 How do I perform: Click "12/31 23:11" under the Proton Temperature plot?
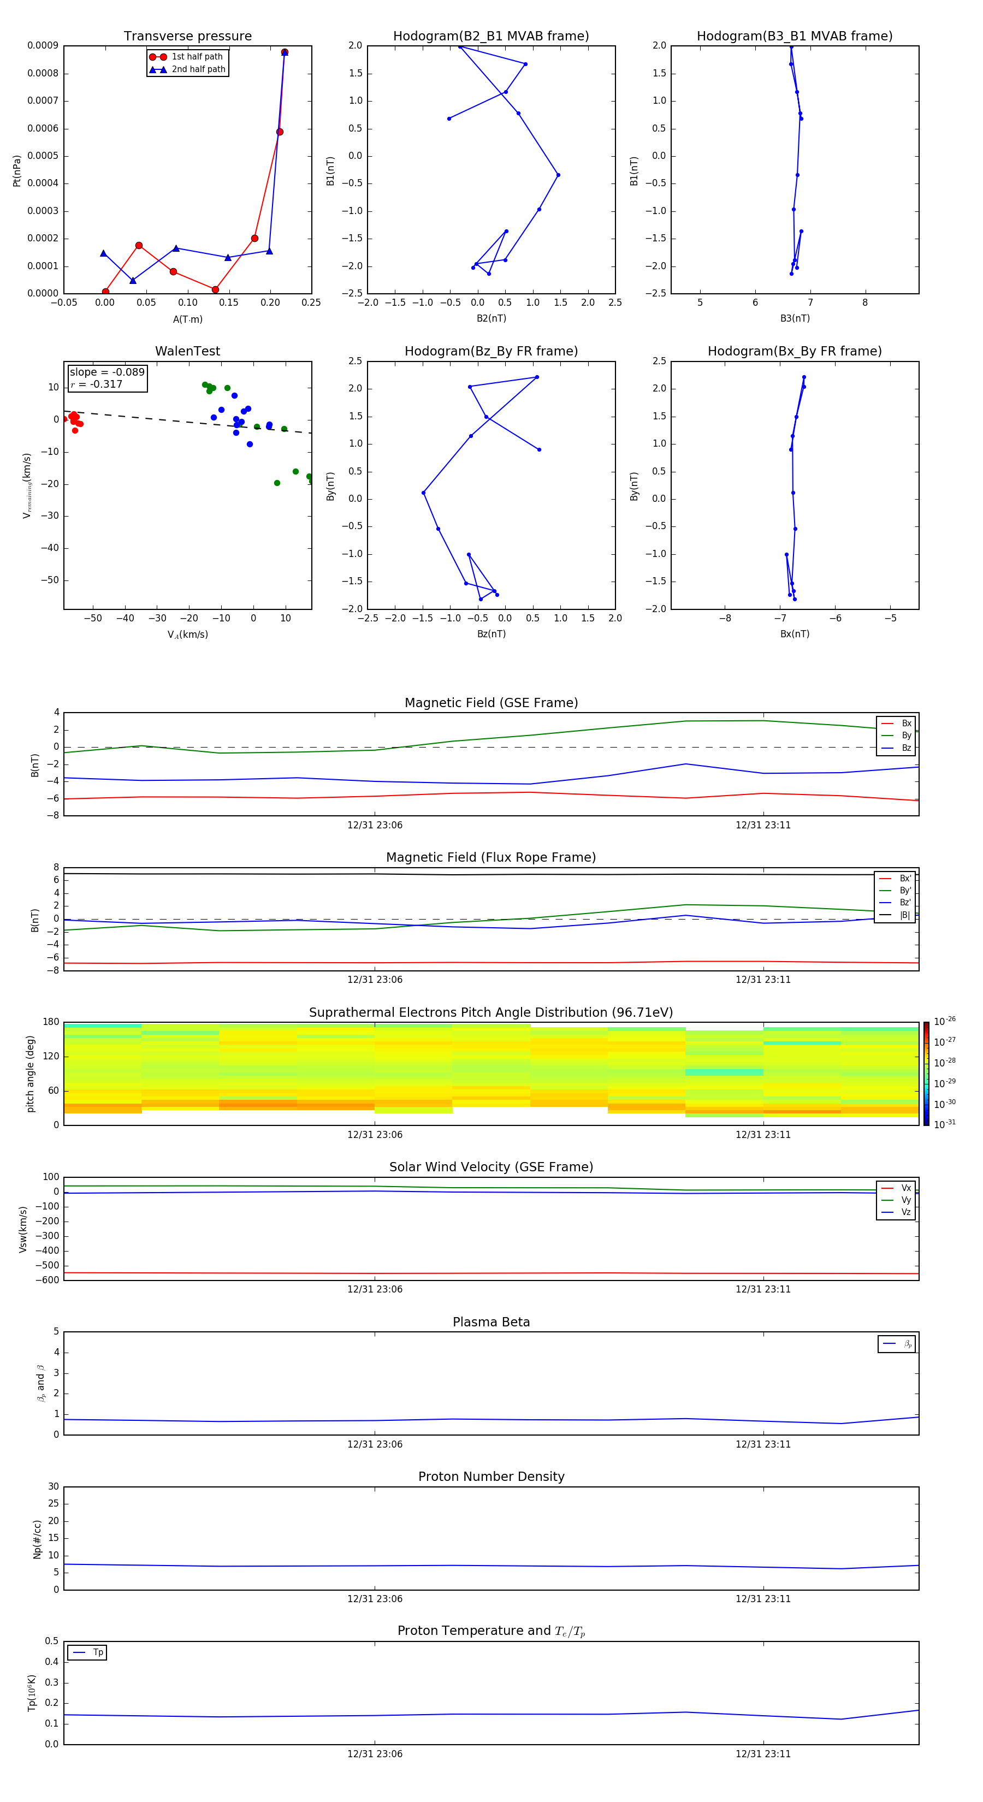click(x=762, y=1754)
